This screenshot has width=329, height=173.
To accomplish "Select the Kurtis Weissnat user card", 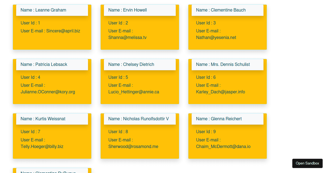I will click(52, 135).
